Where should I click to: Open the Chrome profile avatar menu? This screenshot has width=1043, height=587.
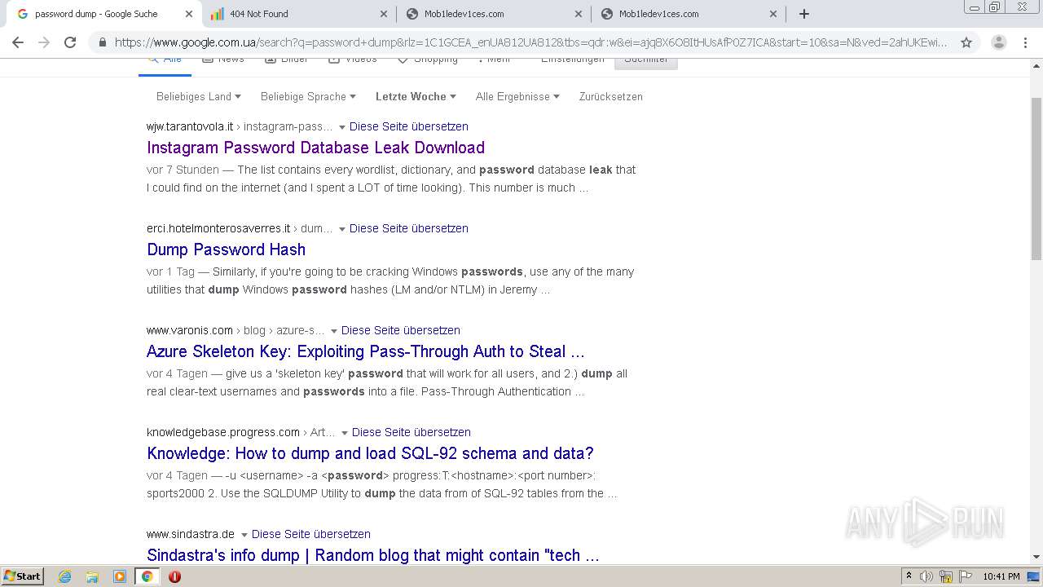pyautogui.click(x=998, y=42)
